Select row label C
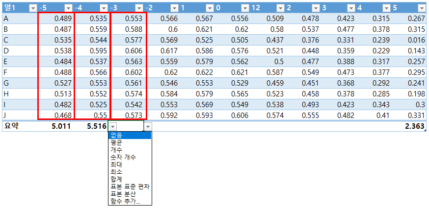The width and height of the screenshot is (429, 209). [x=6, y=40]
